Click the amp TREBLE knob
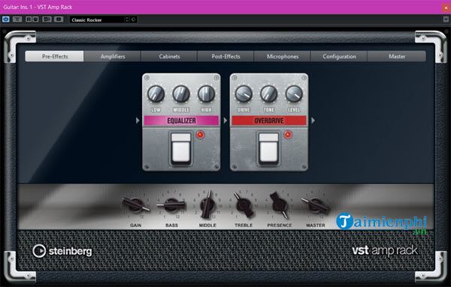The width and height of the screenshot is (451, 287). pyautogui.click(x=244, y=205)
